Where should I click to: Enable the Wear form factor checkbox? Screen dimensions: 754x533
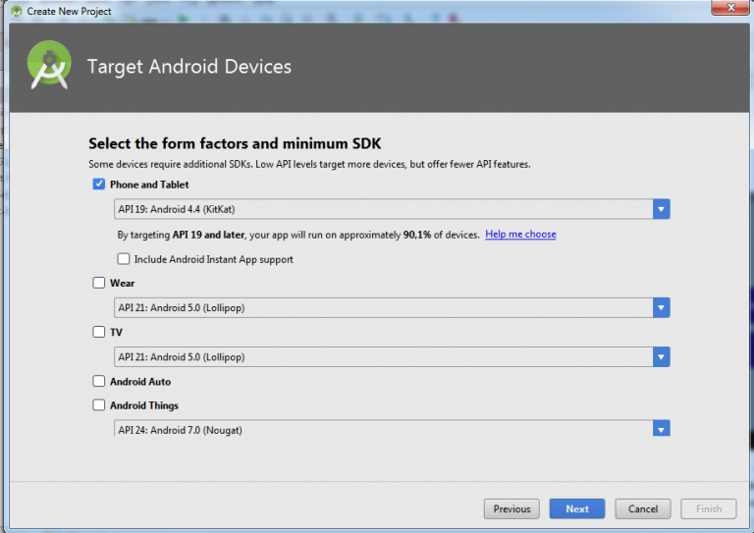coord(98,283)
